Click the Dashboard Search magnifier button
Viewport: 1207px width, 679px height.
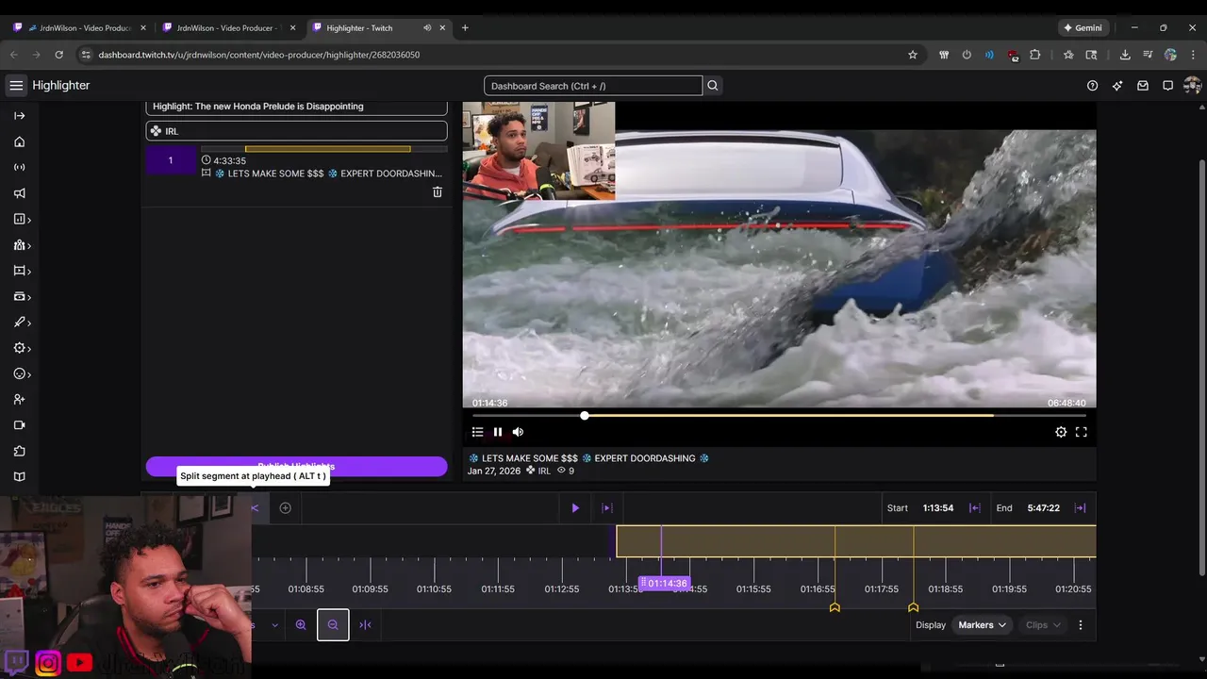(x=713, y=86)
